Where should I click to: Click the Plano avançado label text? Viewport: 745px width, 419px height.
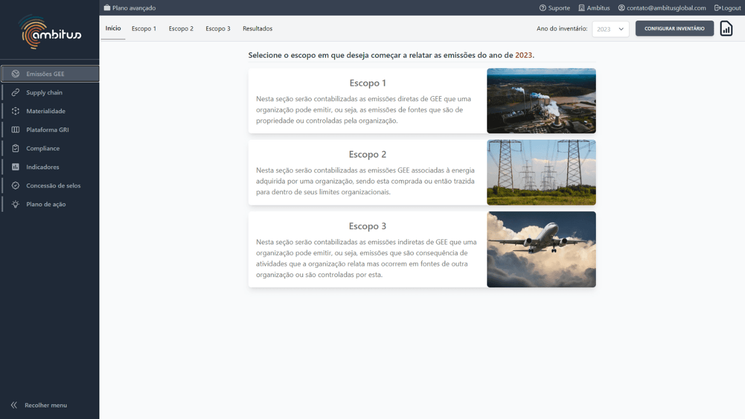(134, 8)
